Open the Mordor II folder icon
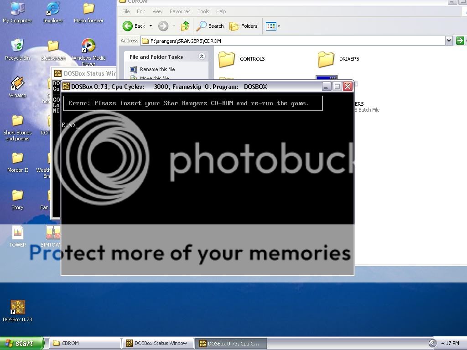This screenshot has width=467, height=350. pyautogui.click(x=17, y=162)
